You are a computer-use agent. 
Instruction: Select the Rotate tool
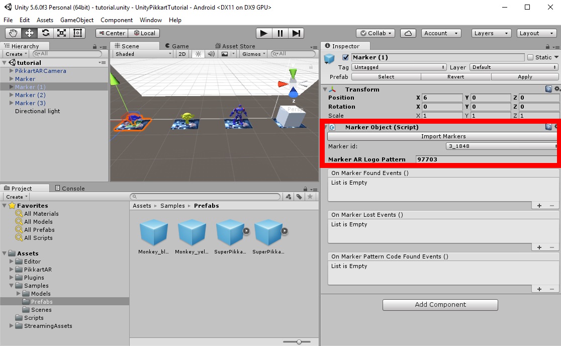[x=45, y=33]
